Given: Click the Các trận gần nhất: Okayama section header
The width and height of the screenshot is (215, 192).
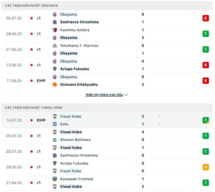Looking at the screenshot, I should [x=107, y=6].
